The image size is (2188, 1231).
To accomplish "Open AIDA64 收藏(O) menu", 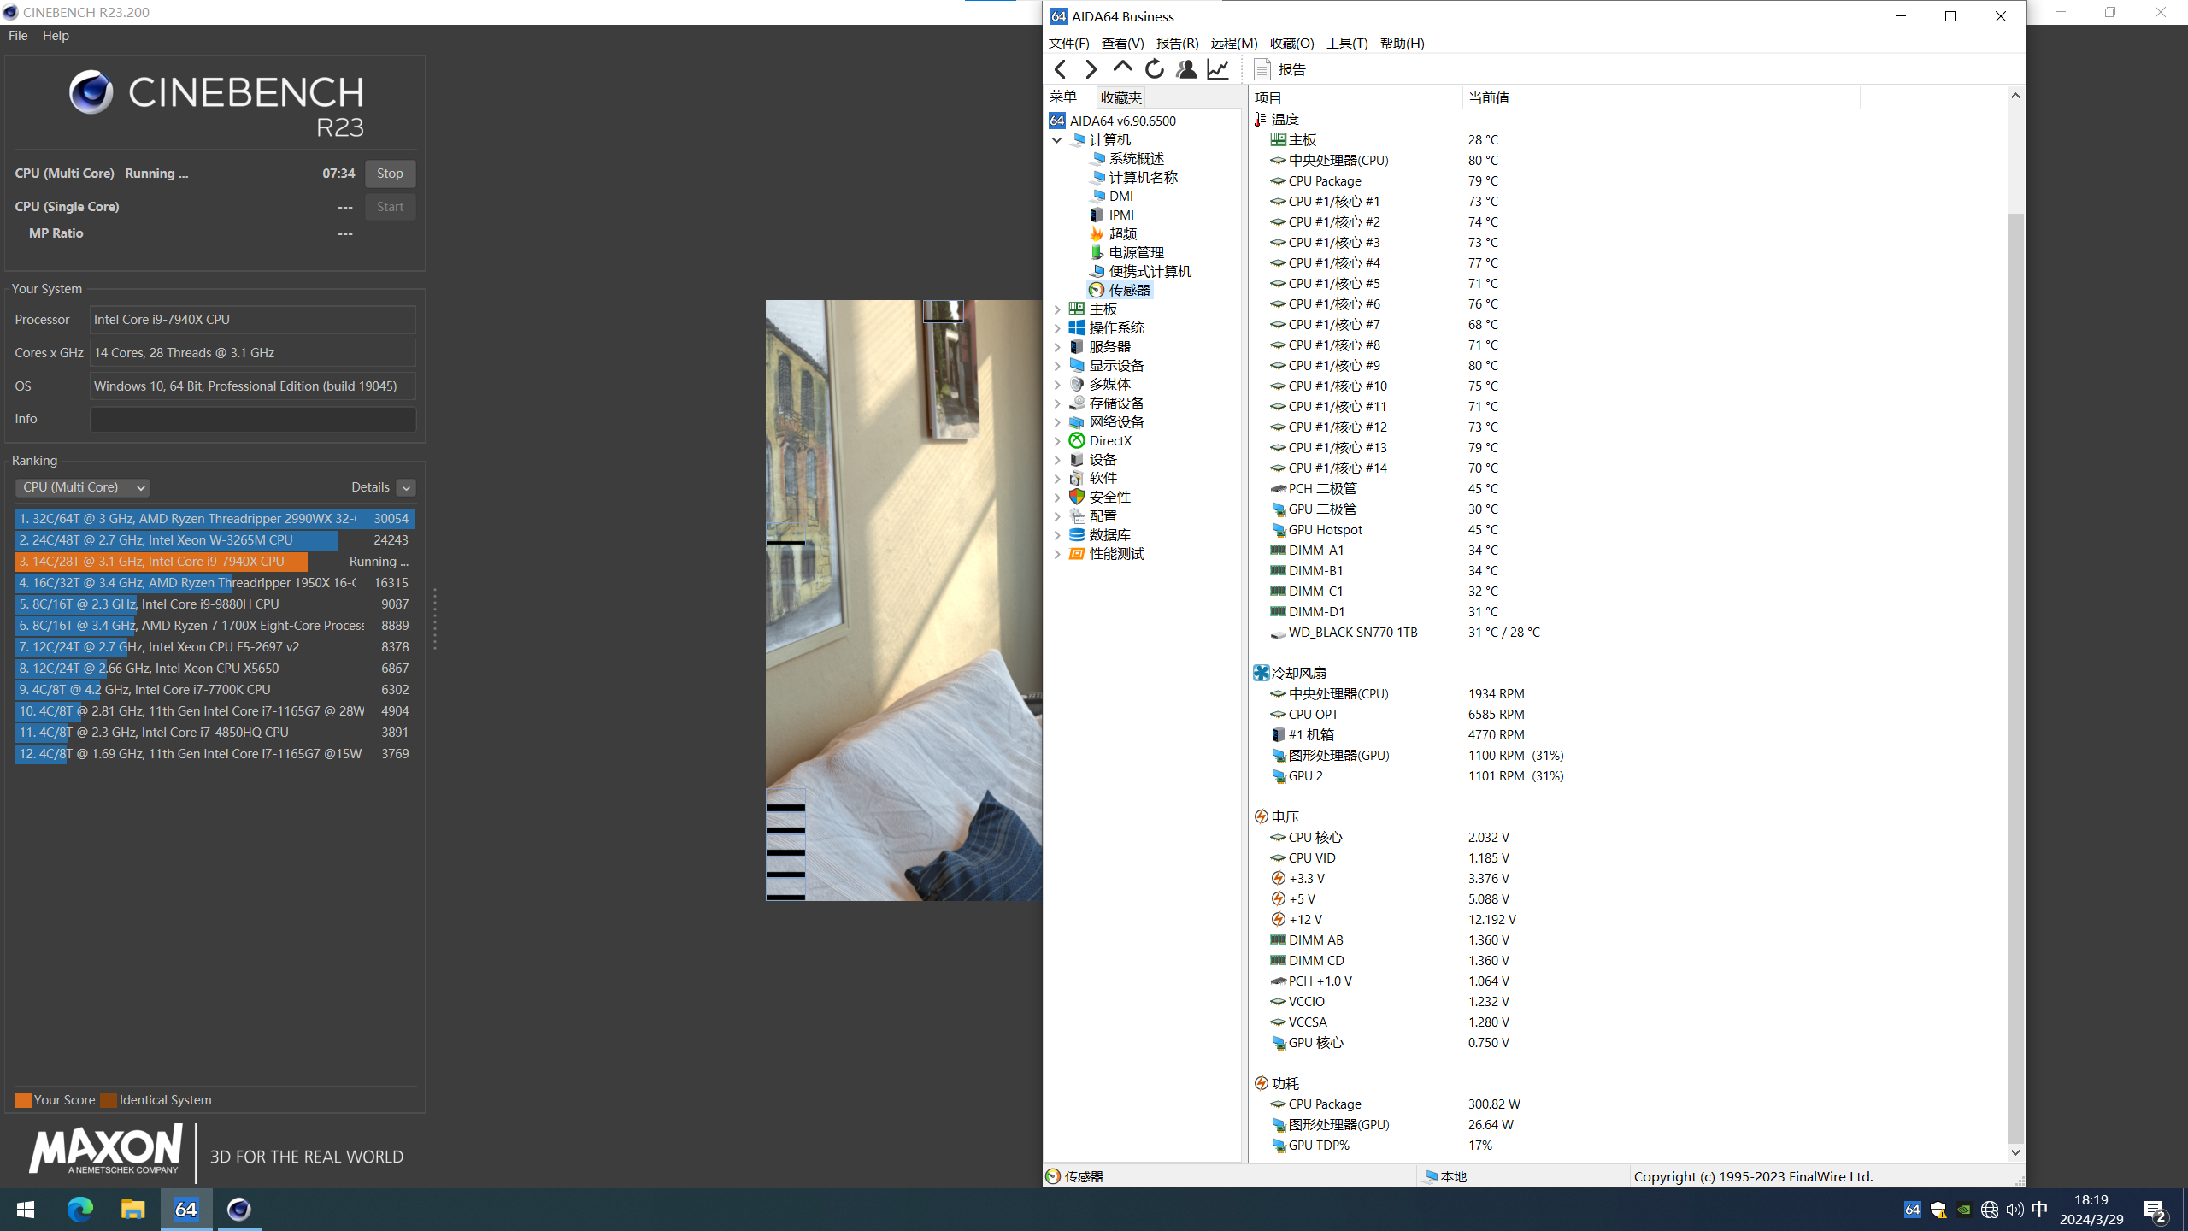I will pyautogui.click(x=1291, y=43).
